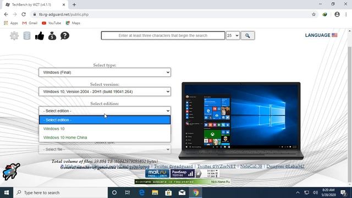Click the database cylinder icon
Viewport: 352px width, 198px height.
click(x=27, y=36)
